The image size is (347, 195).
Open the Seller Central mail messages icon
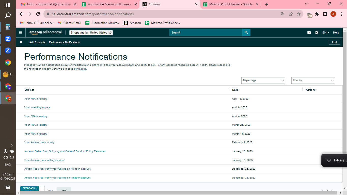[x=309, y=32]
